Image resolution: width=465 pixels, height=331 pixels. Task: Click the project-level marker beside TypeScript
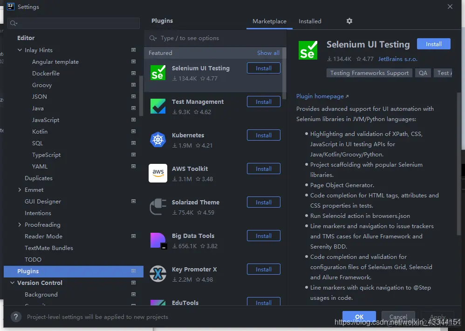133,155
